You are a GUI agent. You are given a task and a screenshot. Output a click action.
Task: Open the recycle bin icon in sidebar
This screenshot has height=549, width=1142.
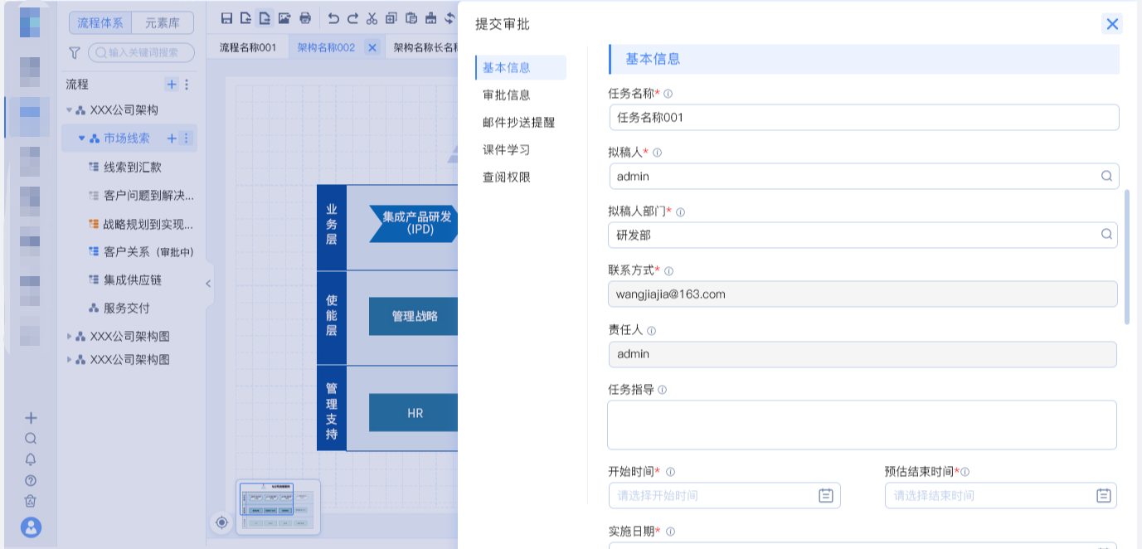31,501
